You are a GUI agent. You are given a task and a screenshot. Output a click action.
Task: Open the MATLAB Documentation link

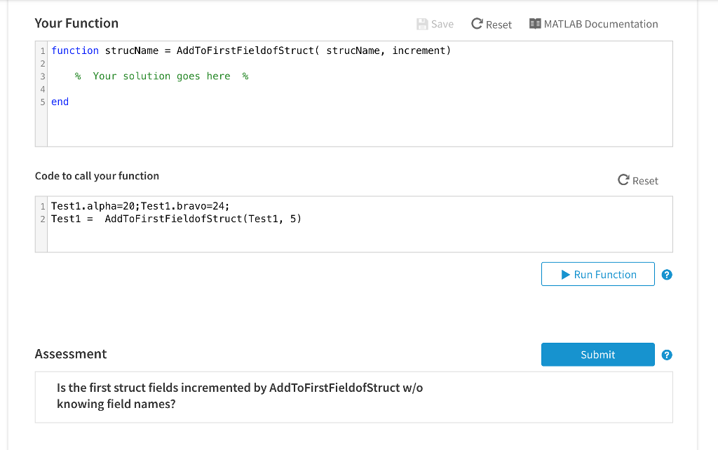[x=601, y=24]
